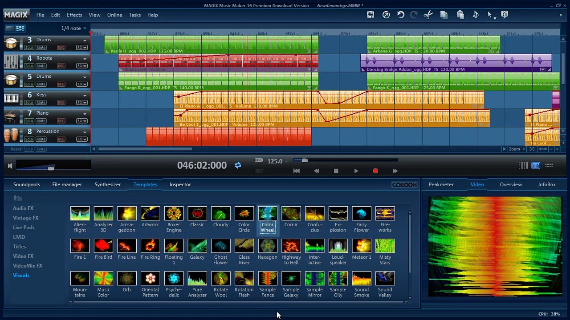
Task: Mute track 8 Percussion
Action: (x=41, y=139)
